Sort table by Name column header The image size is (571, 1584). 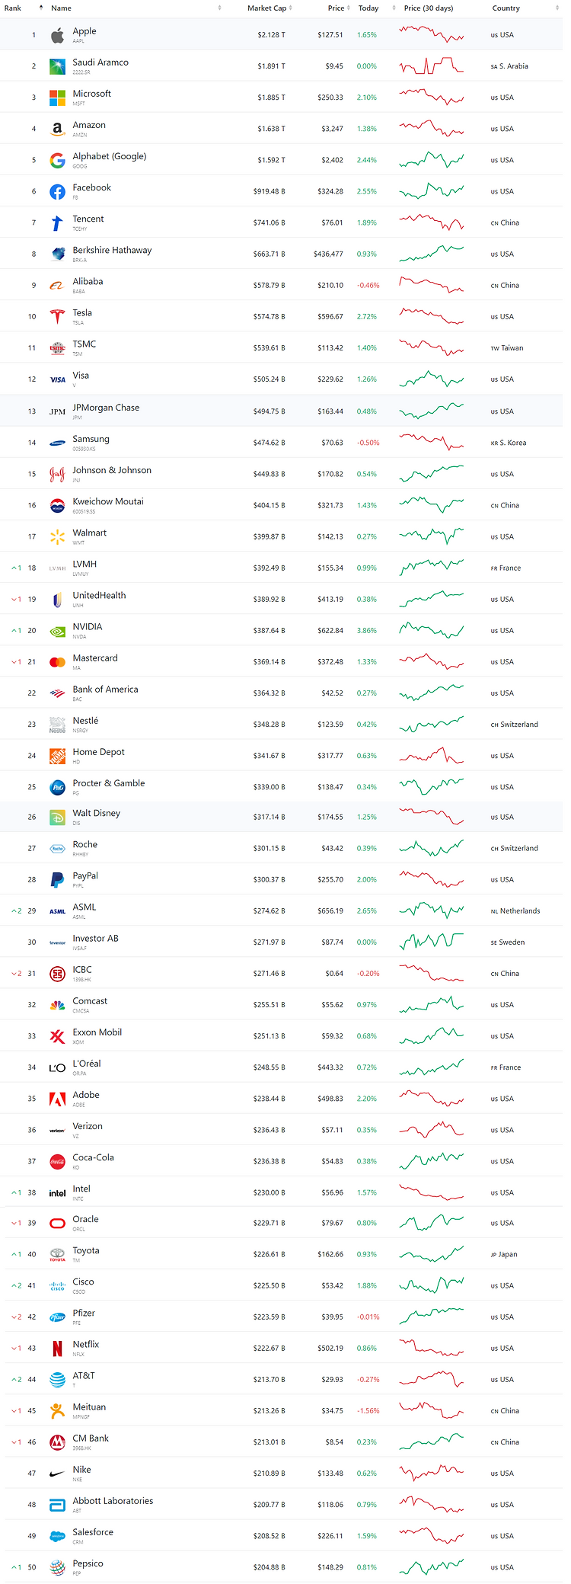coord(61,8)
